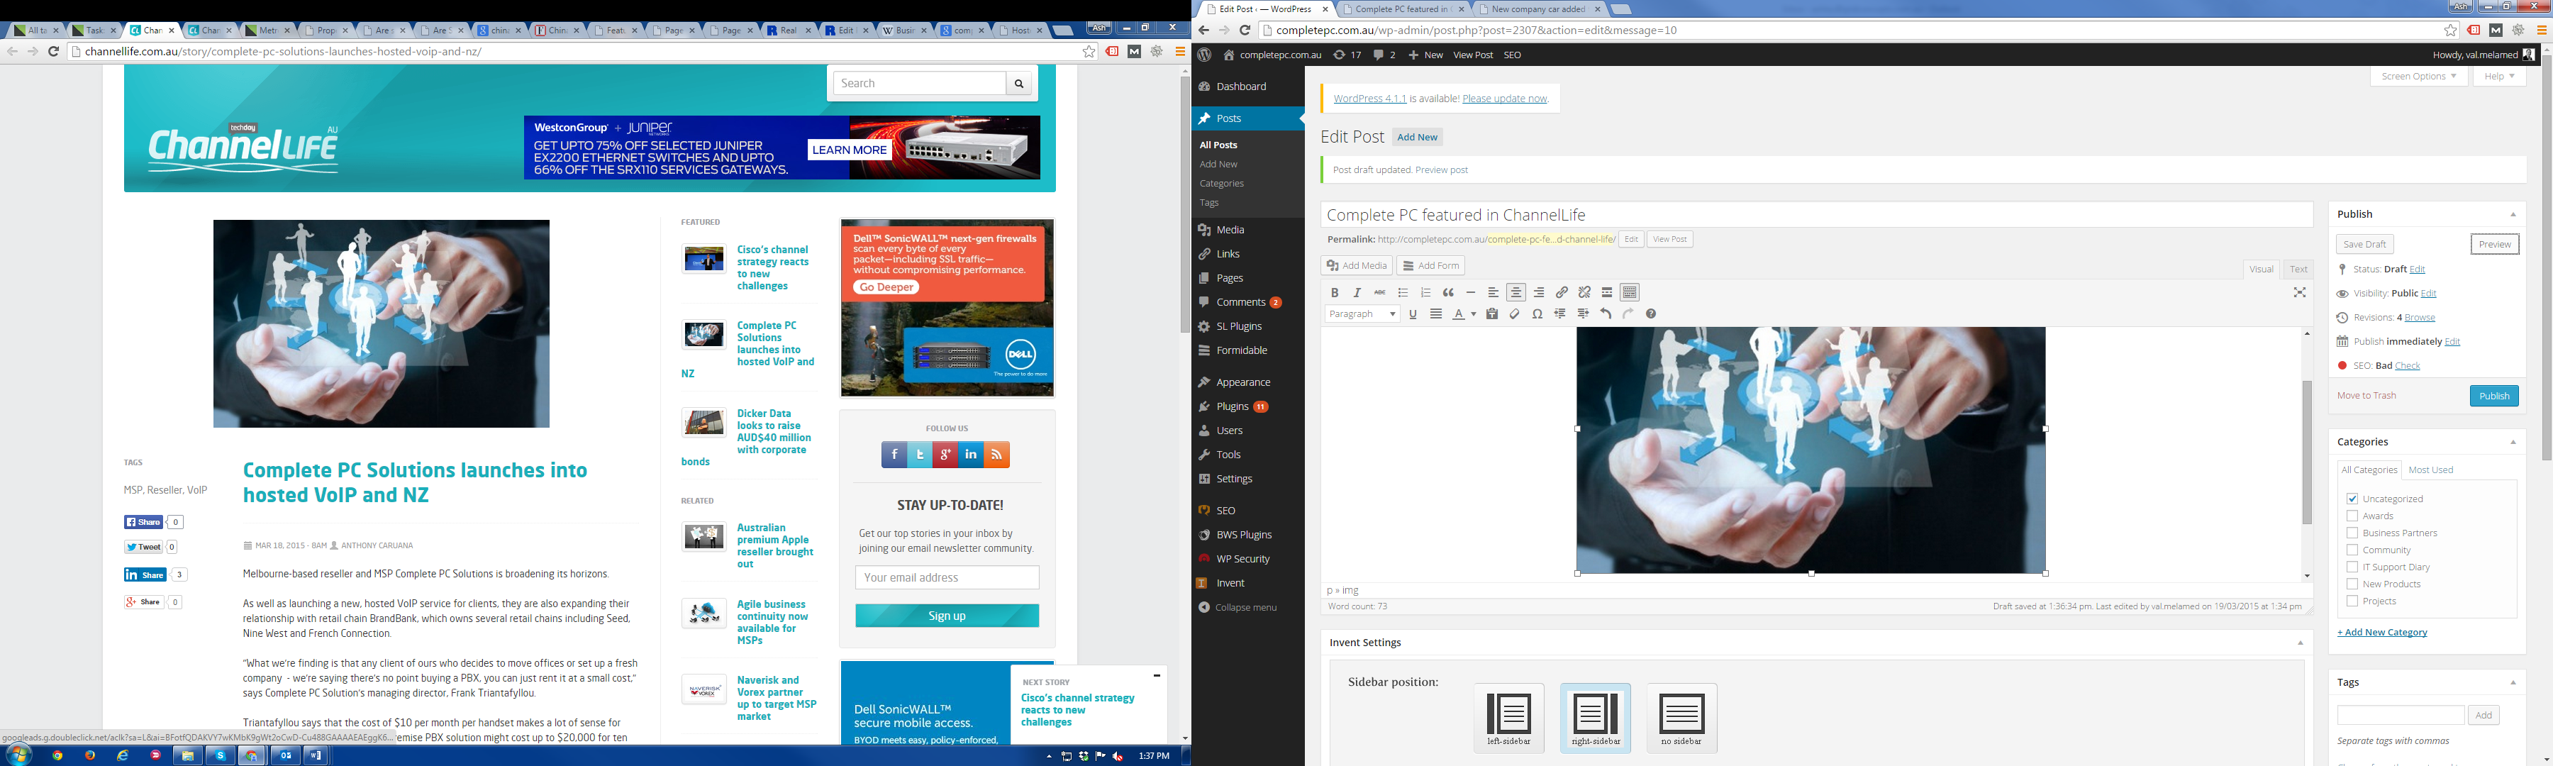
Task: Insert a special character (omega)
Action: pyautogui.click(x=1537, y=314)
